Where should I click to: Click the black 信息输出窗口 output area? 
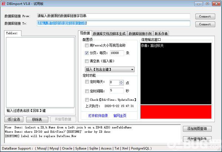[x=176, y=73]
